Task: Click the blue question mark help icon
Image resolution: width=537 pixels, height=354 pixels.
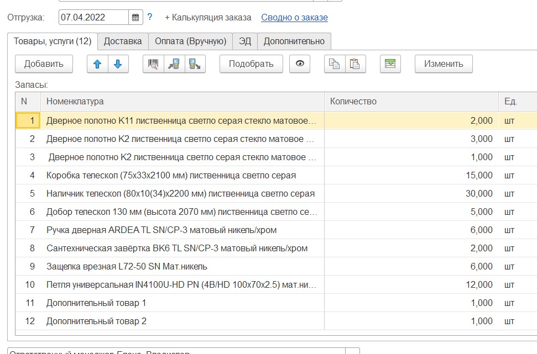Action: click(x=150, y=17)
